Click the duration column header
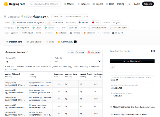Screen dimensions: 160x117 click(x=58, y=74)
